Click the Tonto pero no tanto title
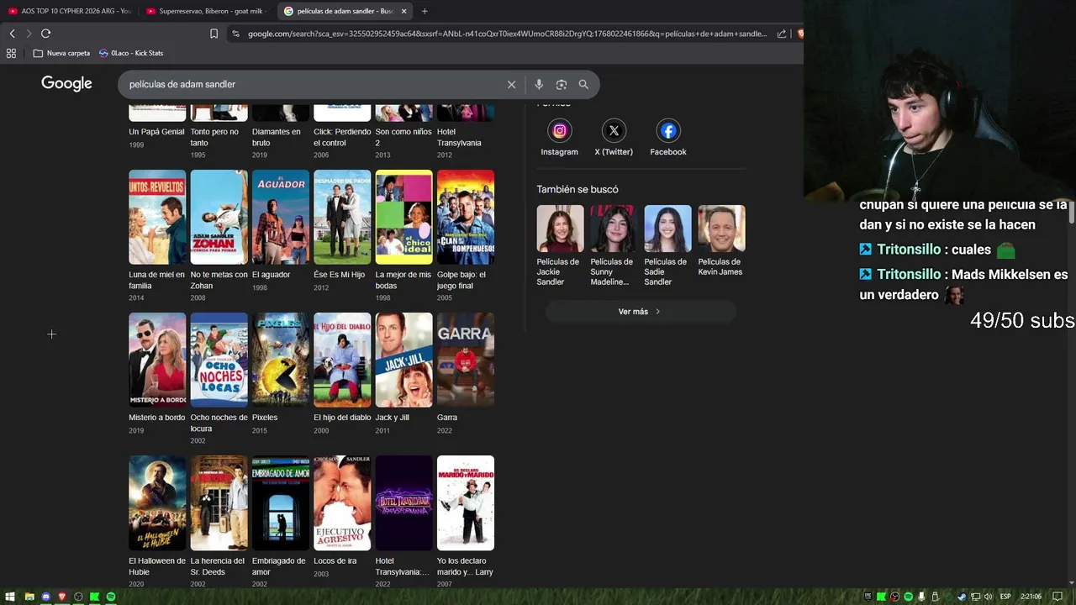 coord(214,137)
